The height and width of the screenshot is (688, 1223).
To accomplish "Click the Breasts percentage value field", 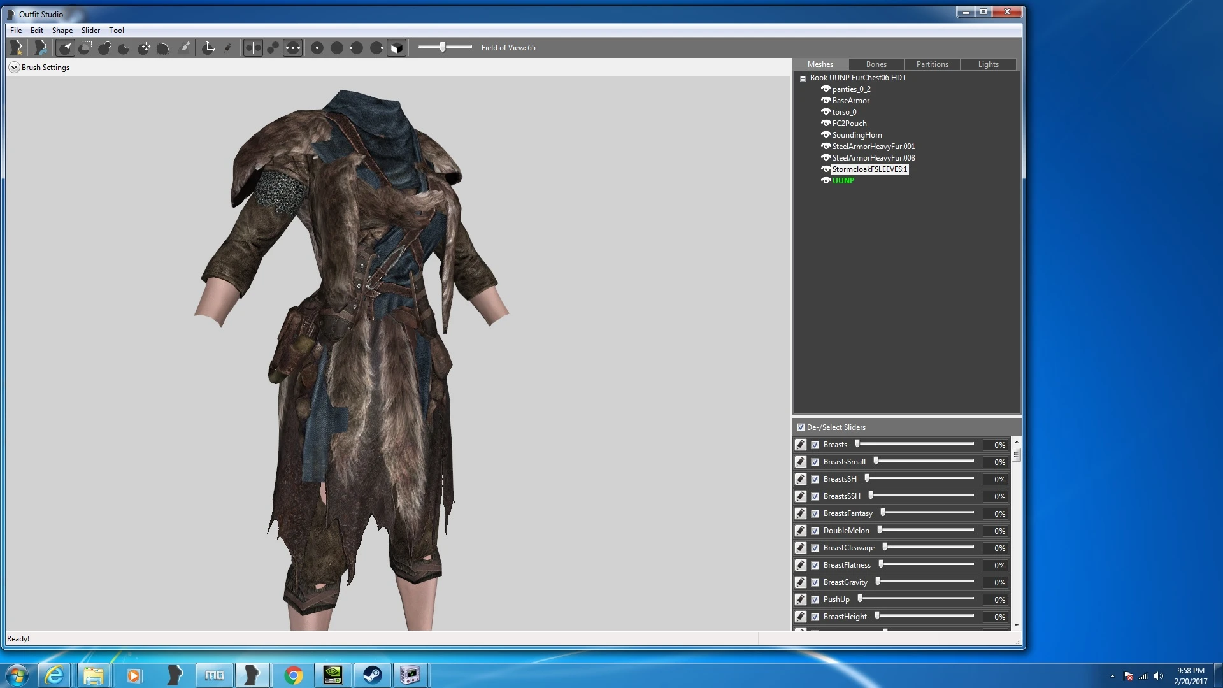I will [x=995, y=445].
